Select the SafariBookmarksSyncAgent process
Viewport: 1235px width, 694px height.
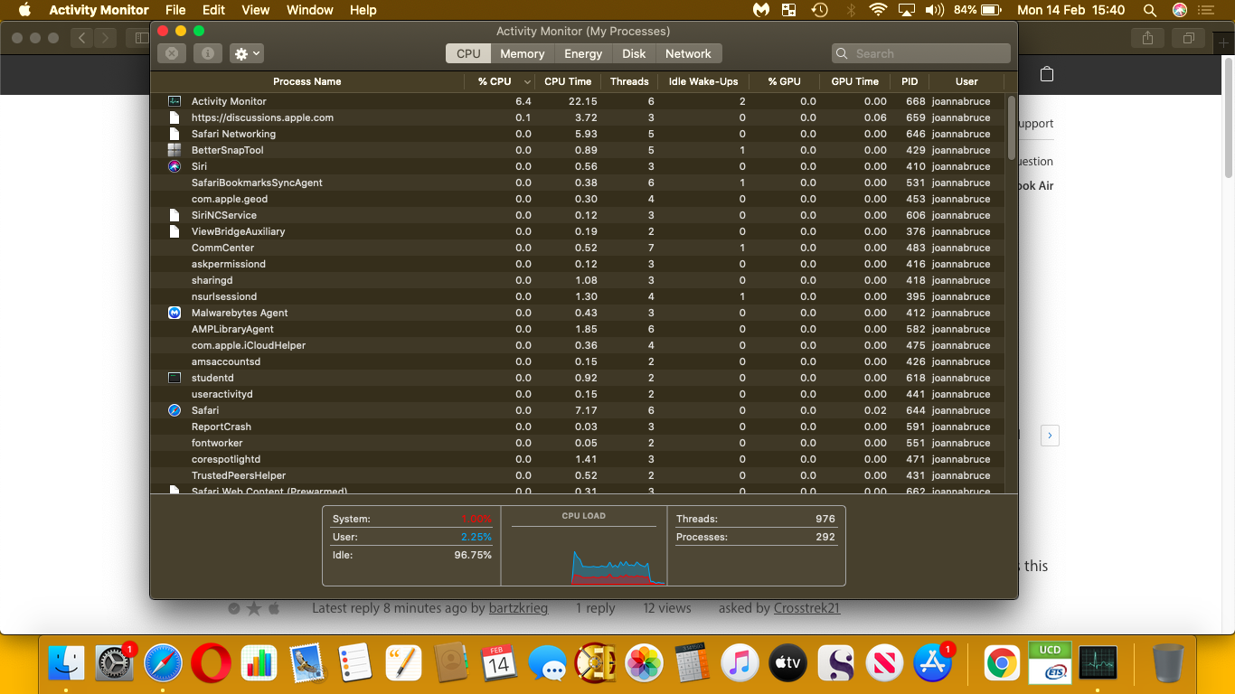(x=577, y=183)
